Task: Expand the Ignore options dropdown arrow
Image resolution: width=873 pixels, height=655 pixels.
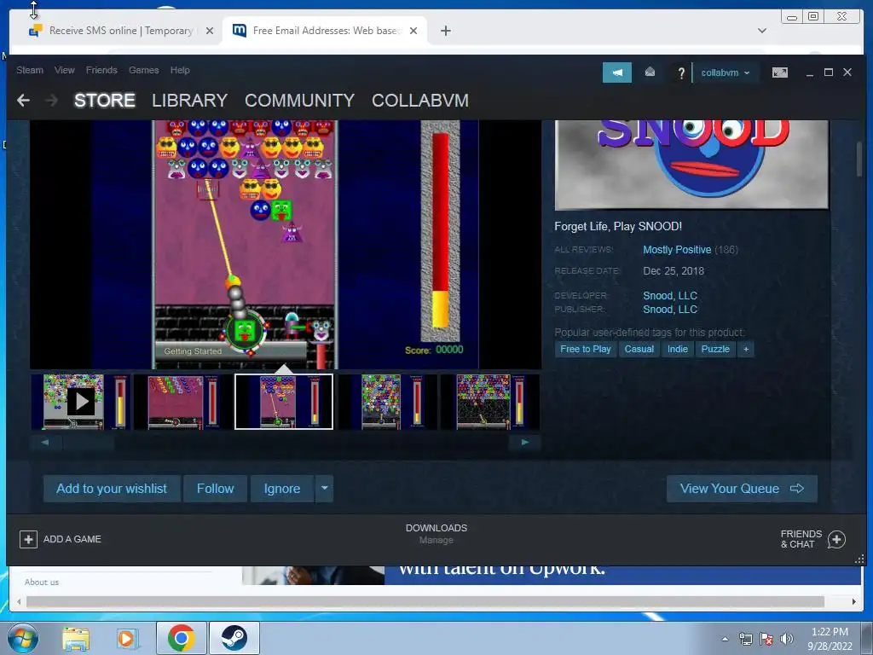Action: click(324, 489)
